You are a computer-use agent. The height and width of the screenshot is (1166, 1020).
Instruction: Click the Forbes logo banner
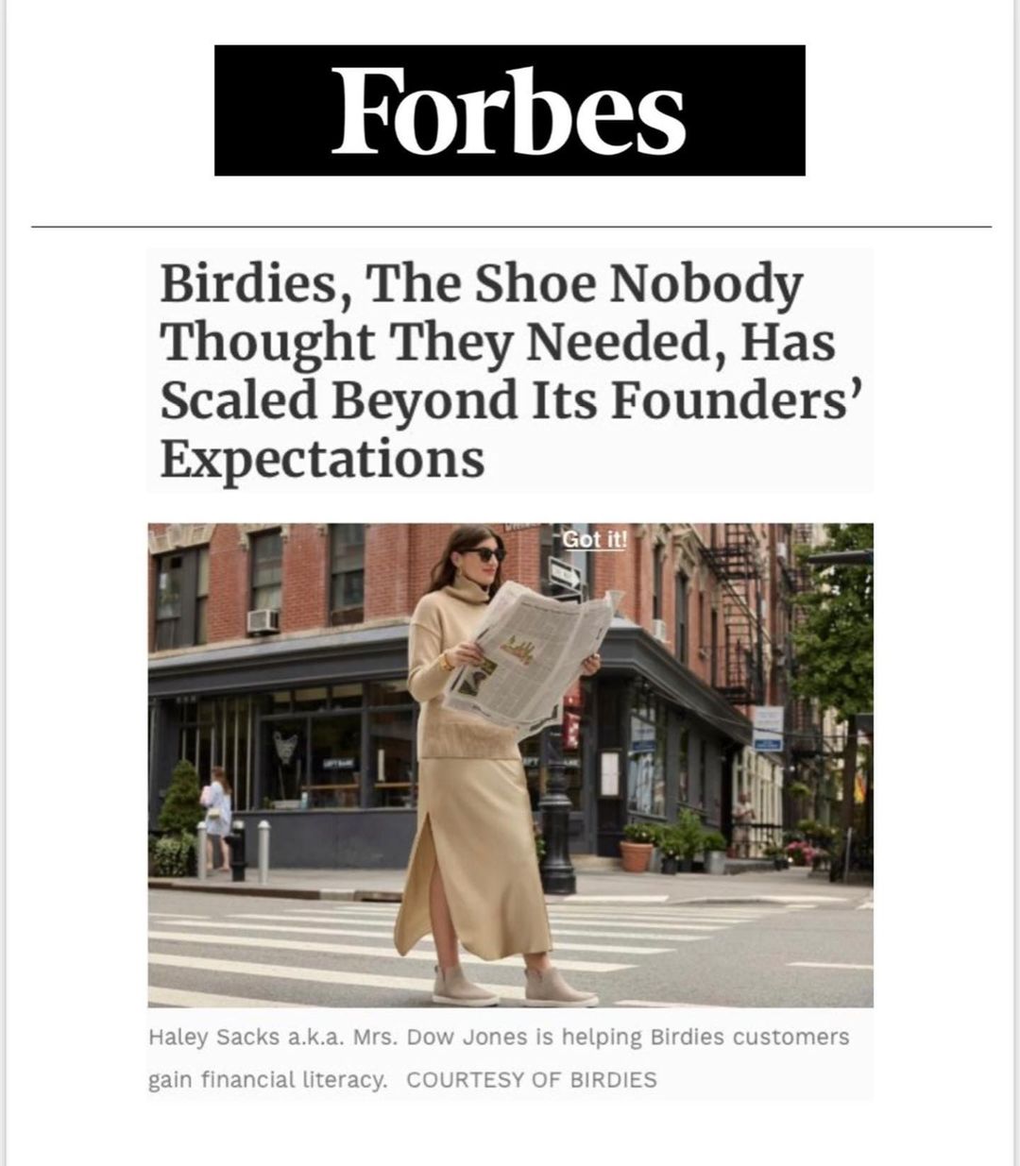(x=509, y=110)
